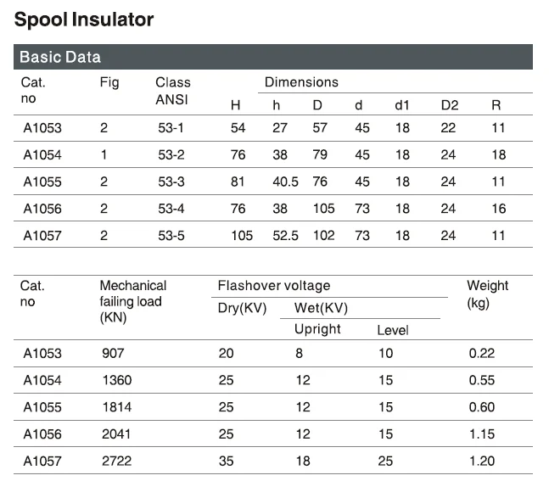Click the Upright sub-column header
549x481 pixels.
317,329
